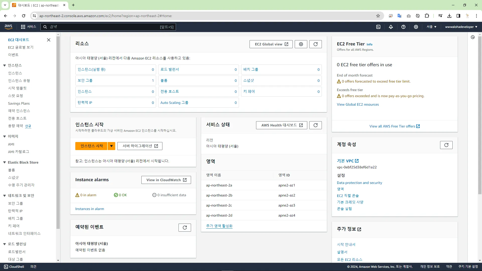
Task: Refresh the 예약된 이벤트 panel
Action: pyautogui.click(x=185, y=228)
